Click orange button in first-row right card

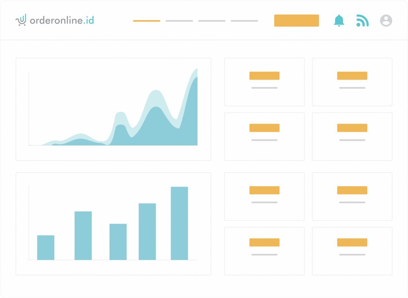[352, 76]
